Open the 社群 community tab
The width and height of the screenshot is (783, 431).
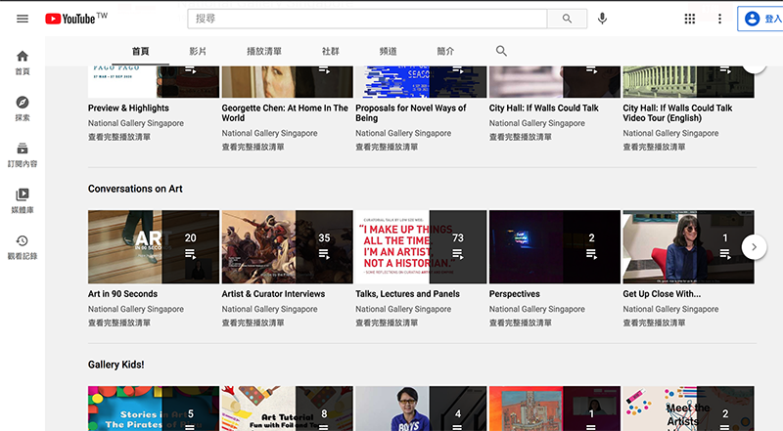(331, 51)
